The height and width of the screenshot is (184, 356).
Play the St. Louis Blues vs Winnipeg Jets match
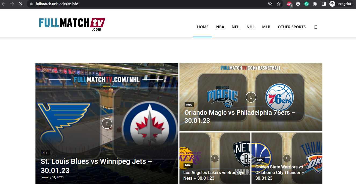coord(107,124)
